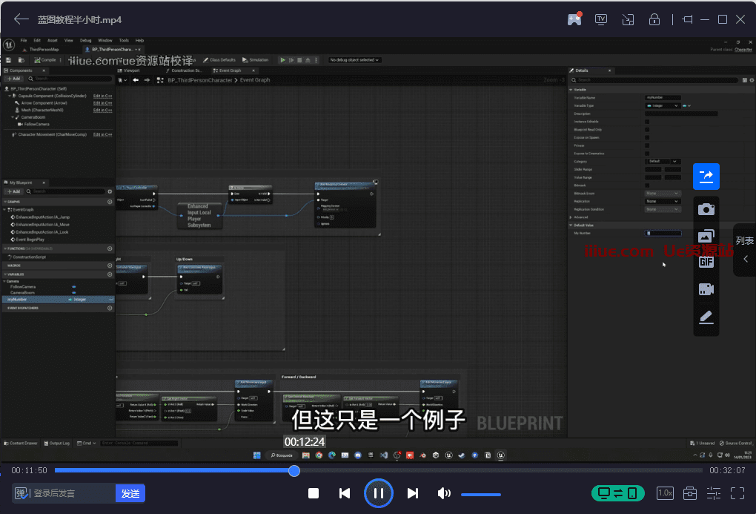756x514 pixels.
Task: Open the game controller icon in title bar
Action: point(574,19)
